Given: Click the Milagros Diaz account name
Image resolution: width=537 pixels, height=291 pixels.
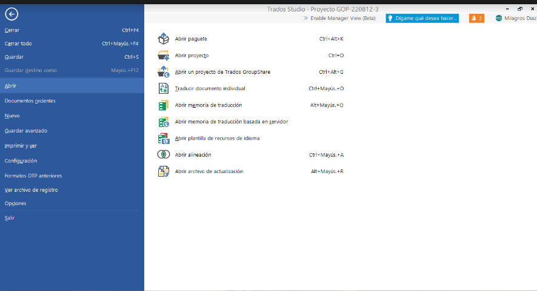Looking at the screenshot, I should click(520, 18).
